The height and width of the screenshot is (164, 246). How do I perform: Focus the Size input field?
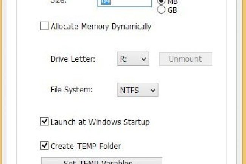125,3
